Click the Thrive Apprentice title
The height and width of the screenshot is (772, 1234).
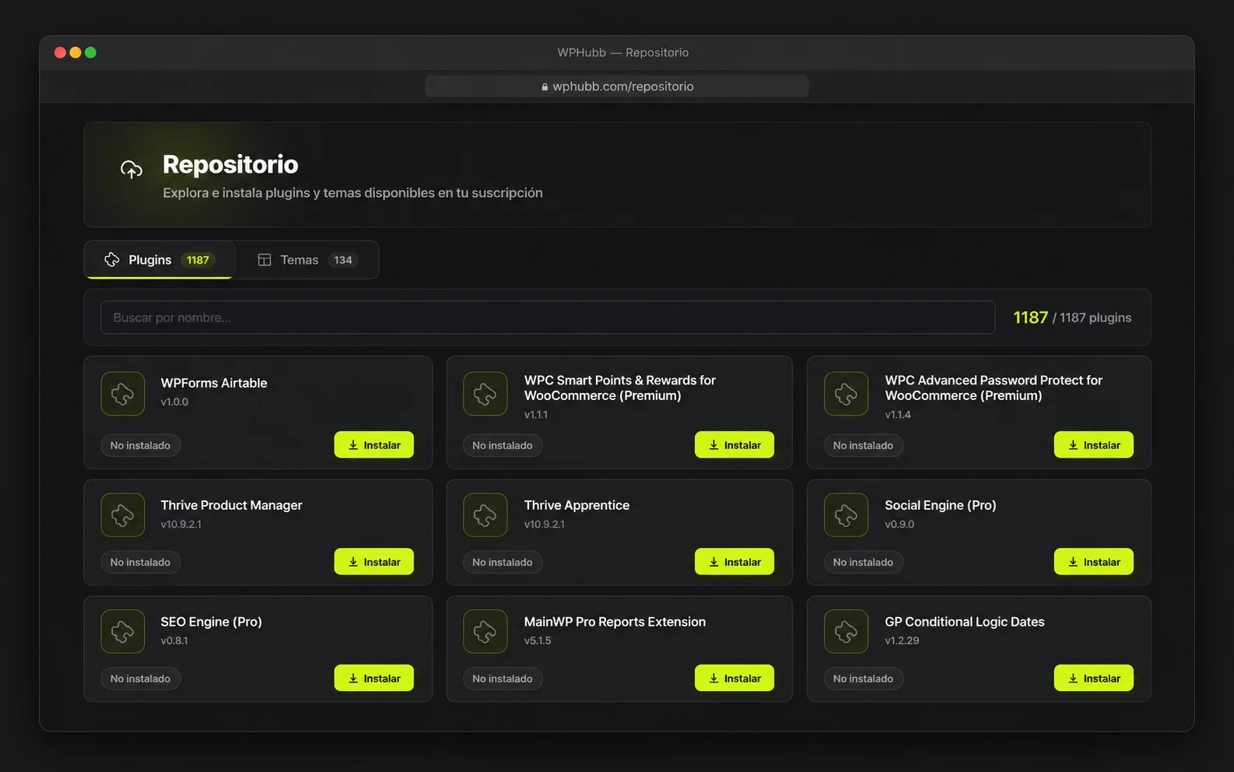click(577, 505)
